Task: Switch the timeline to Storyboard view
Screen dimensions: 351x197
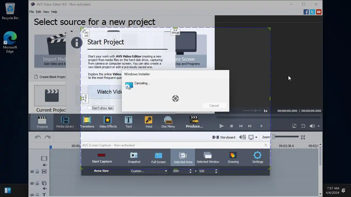Action: pos(224,137)
